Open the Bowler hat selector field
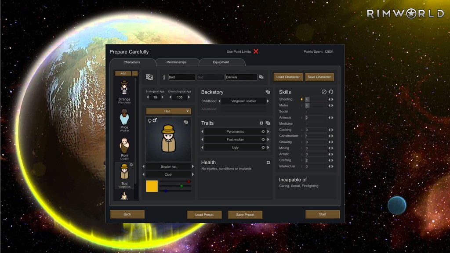 coord(168,166)
